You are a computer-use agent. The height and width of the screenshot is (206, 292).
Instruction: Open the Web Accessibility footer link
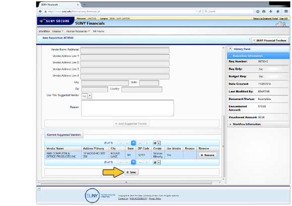pos(138,198)
